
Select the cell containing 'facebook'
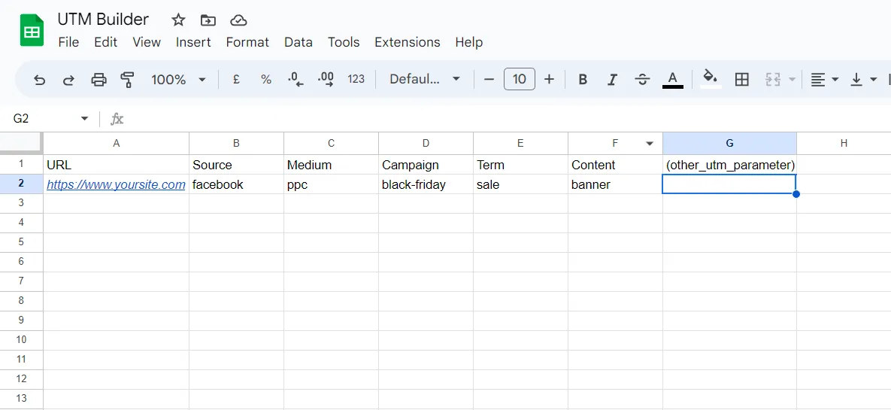(x=236, y=184)
